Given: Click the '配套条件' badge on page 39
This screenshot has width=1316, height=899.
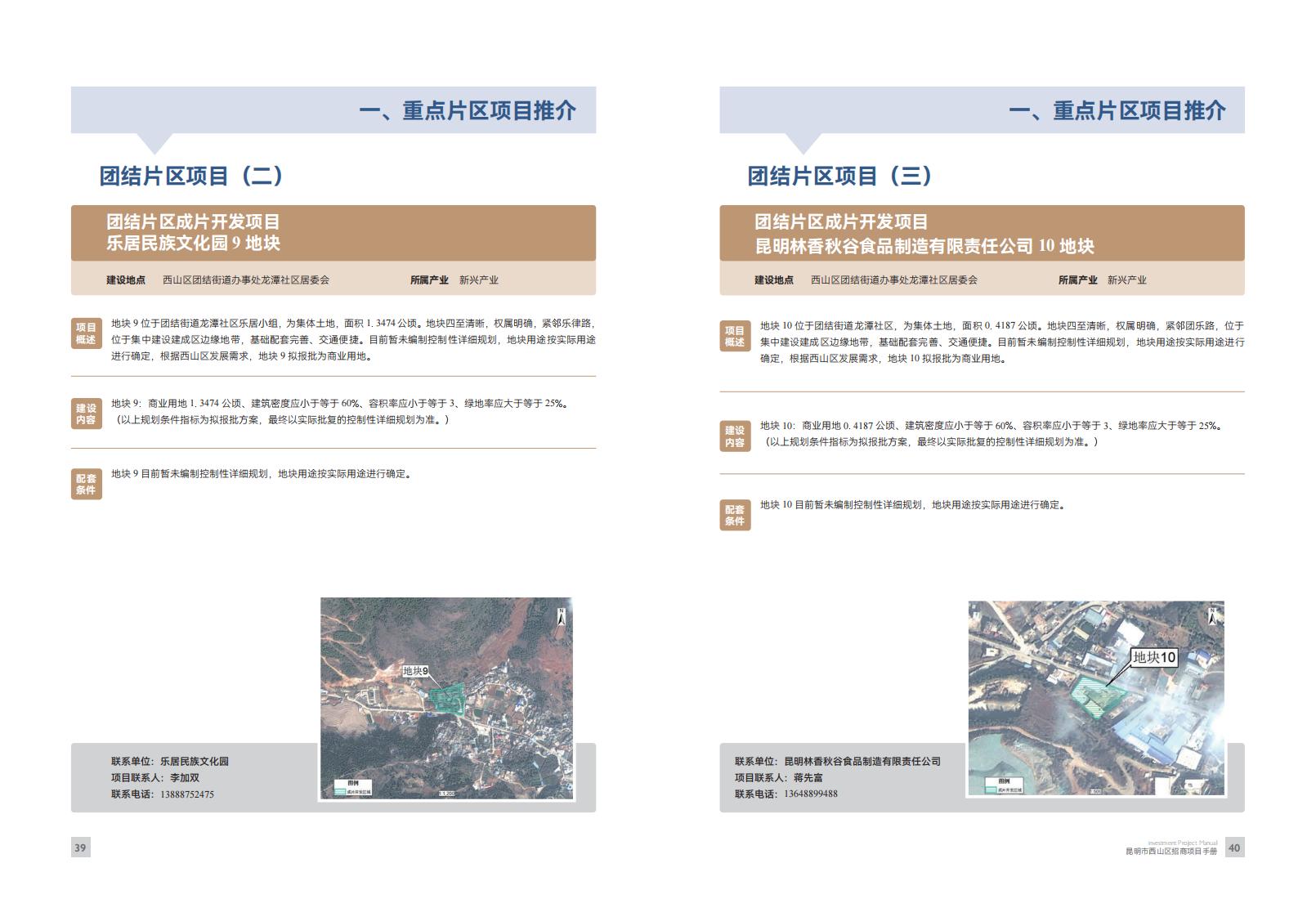Looking at the screenshot, I should [86, 484].
